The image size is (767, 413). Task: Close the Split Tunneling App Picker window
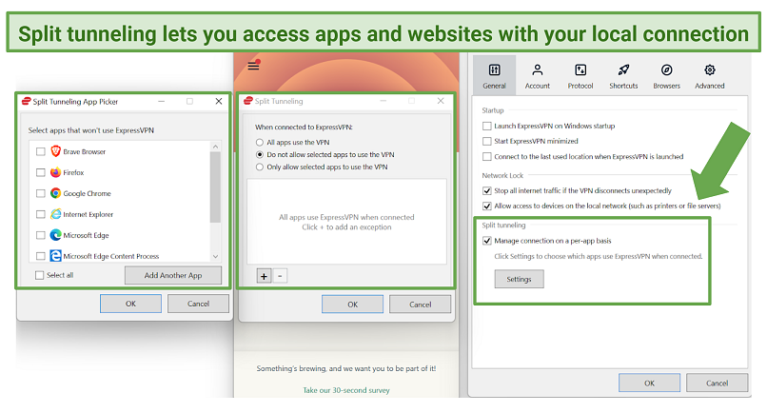pyautogui.click(x=219, y=101)
